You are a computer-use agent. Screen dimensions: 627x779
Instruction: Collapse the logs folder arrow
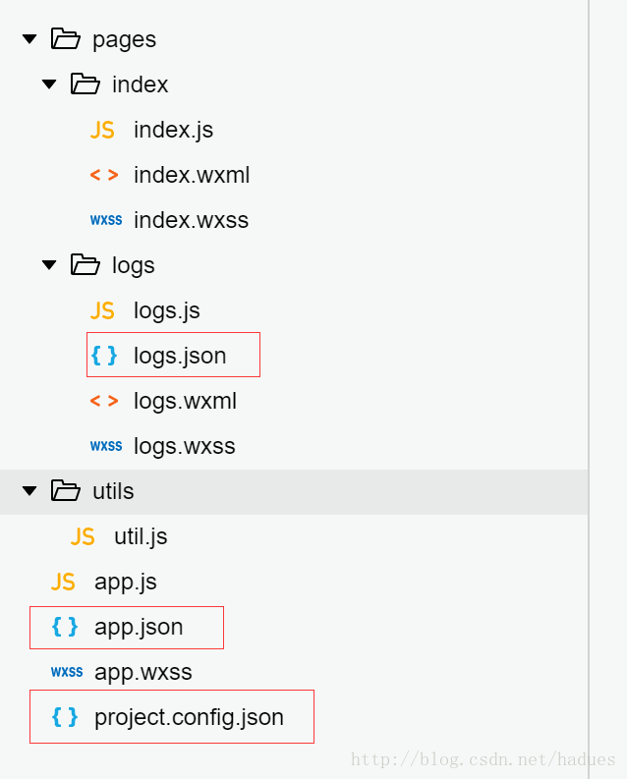[x=49, y=265]
